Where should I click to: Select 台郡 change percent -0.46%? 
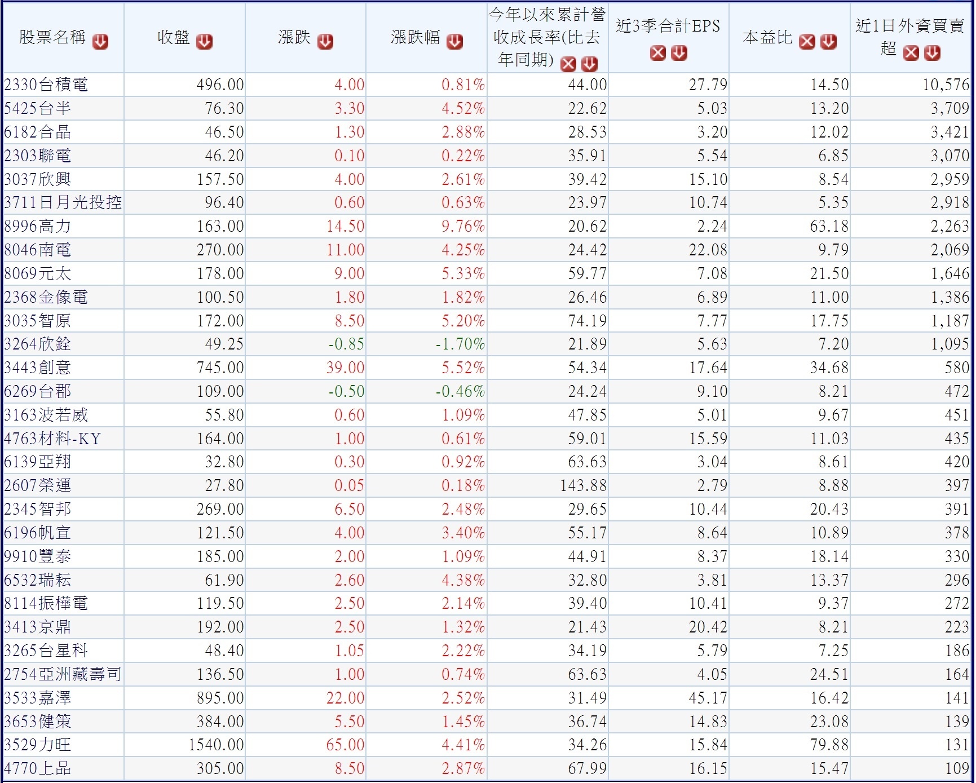click(x=460, y=392)
